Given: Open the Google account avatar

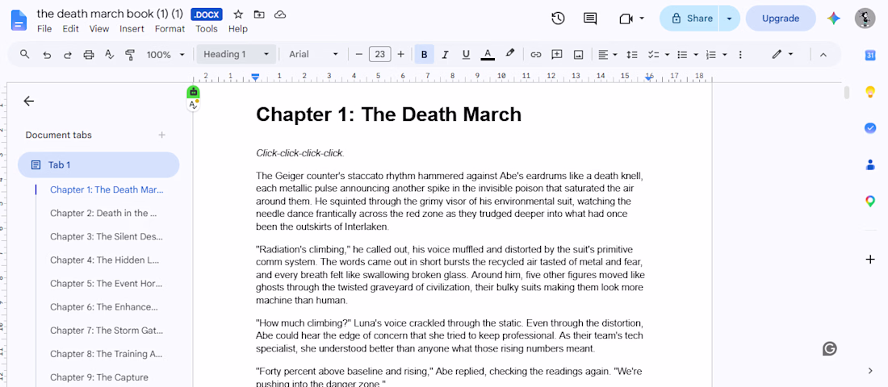Looking at the screenshot, I should click(x=865, y=19).
